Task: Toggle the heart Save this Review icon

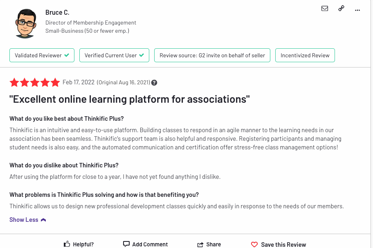Action: (254, 244)
